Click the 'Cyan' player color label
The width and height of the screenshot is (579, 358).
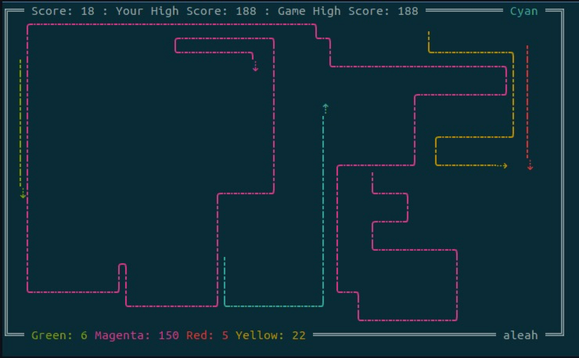[x=523, y=11]
